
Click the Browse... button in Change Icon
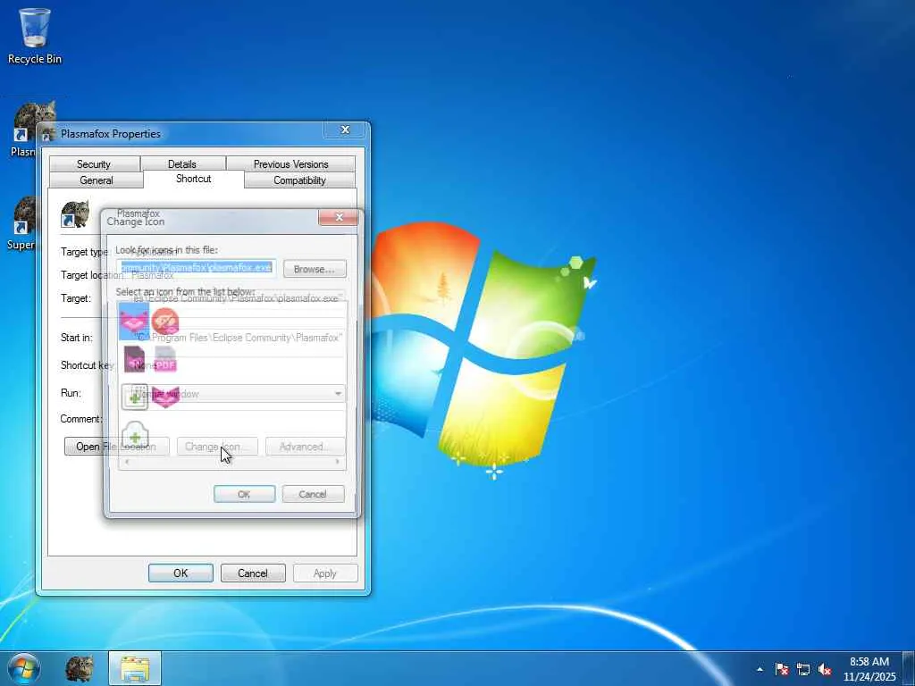(315, 269)
